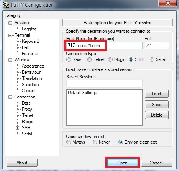Image resolution: width=179 pixels, height=171 pixels.
Task: Open Bell settings
Action: click(25, 47)
